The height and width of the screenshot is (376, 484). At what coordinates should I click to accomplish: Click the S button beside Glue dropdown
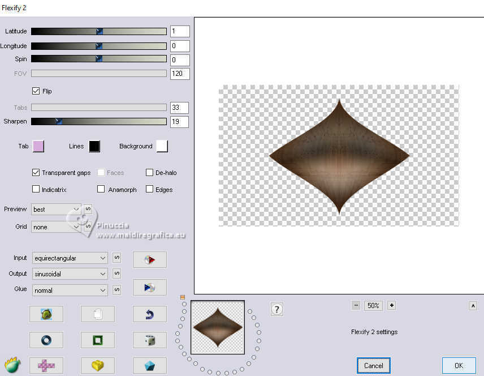(x=116, y=290)
